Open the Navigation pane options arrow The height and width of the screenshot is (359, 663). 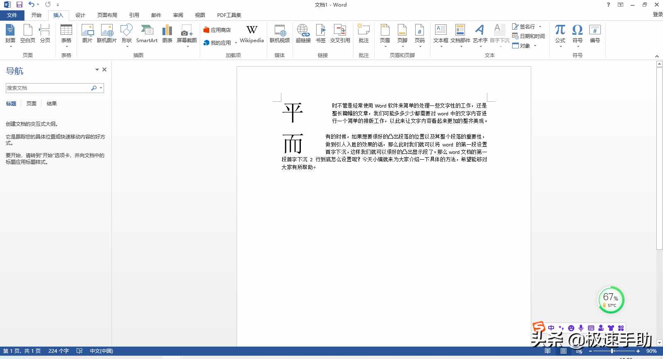click(97, 69)
